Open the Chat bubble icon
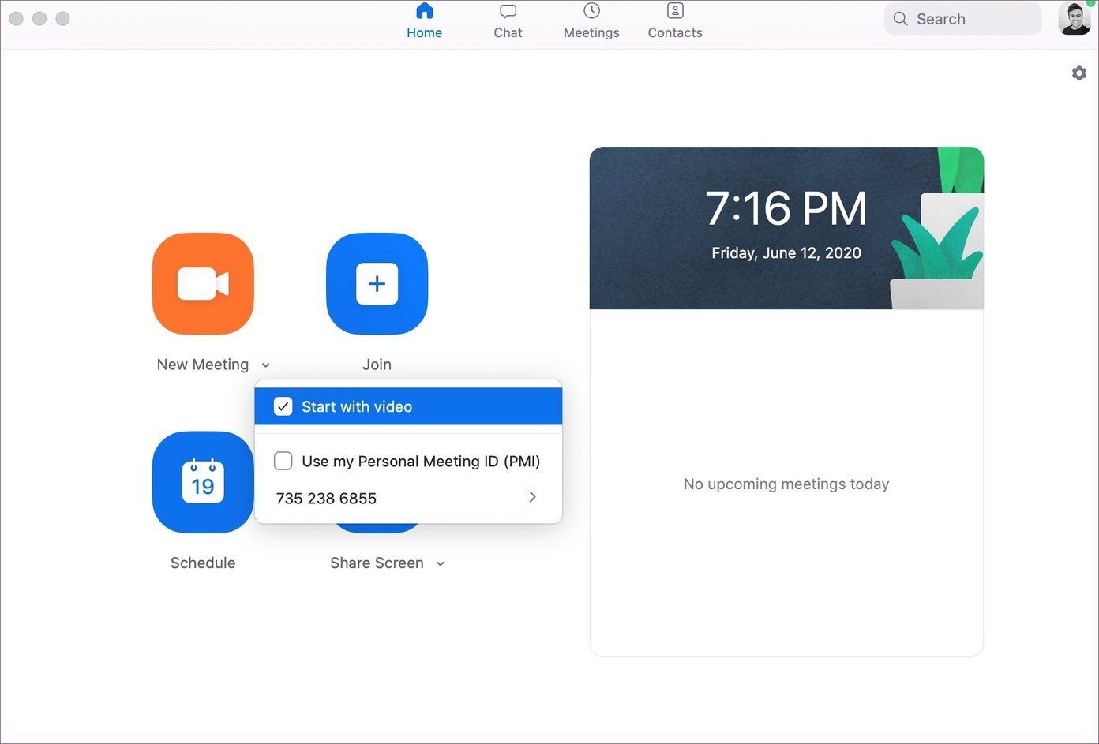The width and height of the screenshot is (1099, 744). [x=508, y=11]
